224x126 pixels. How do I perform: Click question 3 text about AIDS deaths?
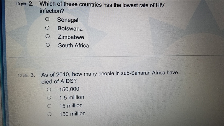click(x=109, y=77)
